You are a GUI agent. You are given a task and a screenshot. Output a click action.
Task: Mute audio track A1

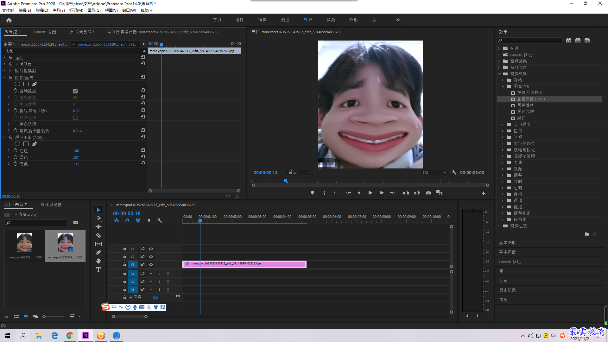[x=151, y=274]
